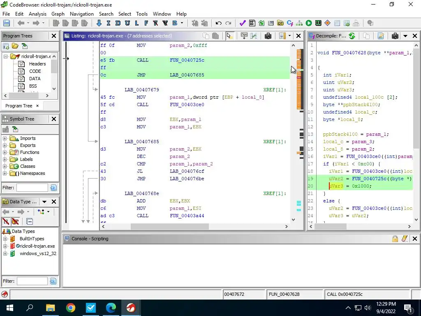The width and height of the screenshot is (421, 316).
Task: Click the purple checkmark analysis icon
Action: pyautogui.click(x=242, y=23)
